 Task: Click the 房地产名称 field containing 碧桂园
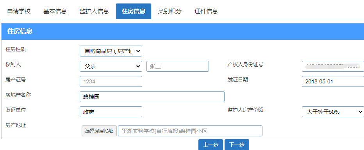[152, 97]
